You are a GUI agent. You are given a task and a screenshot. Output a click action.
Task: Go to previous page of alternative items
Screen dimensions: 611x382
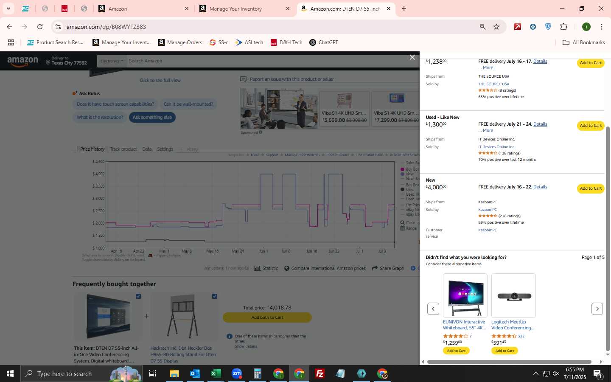433,309
